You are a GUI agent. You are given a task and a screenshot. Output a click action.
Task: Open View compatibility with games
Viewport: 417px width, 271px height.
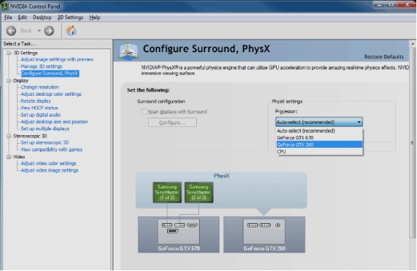pos(52,149)
